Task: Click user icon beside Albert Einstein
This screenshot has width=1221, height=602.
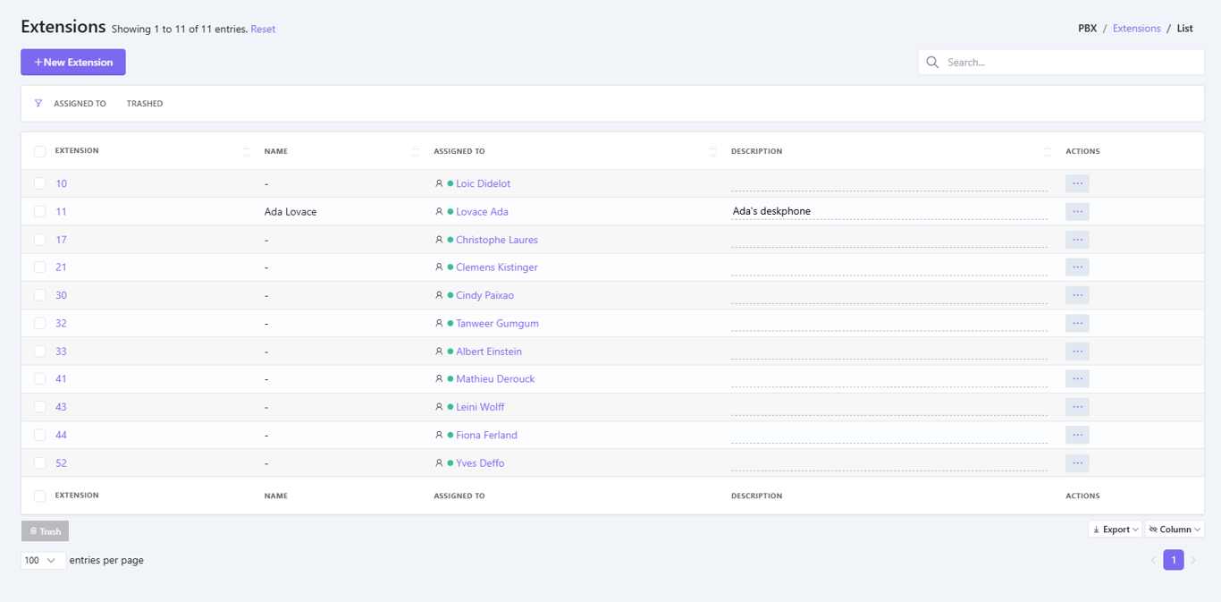Action: click(439, 352)
